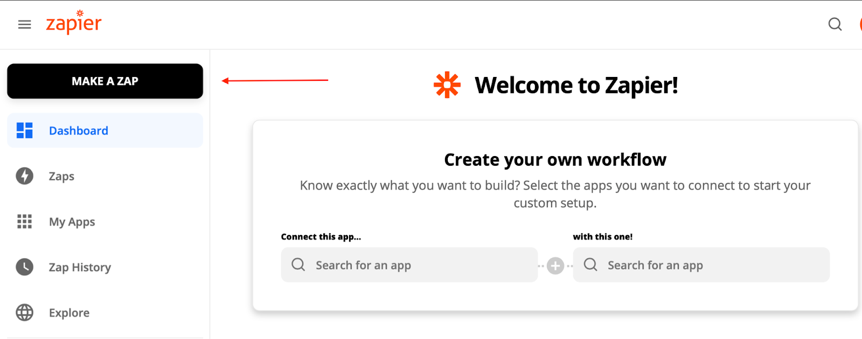
Task: Click the clock icon beside Zap History
Action: 25,267
